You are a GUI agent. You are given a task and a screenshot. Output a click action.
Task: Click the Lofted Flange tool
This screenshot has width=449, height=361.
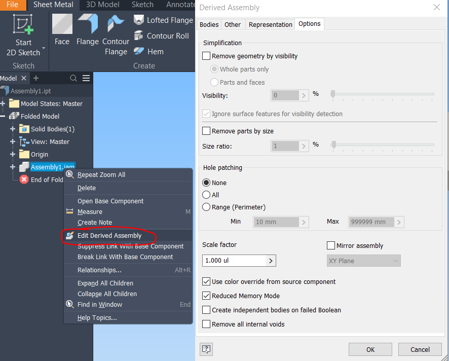(x=163, y=20)
